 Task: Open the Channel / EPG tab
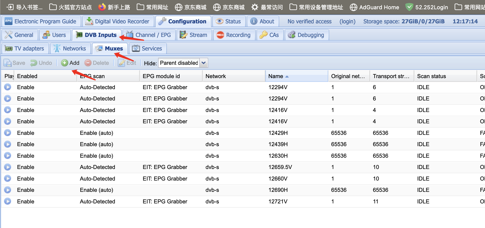coord(149,35)
